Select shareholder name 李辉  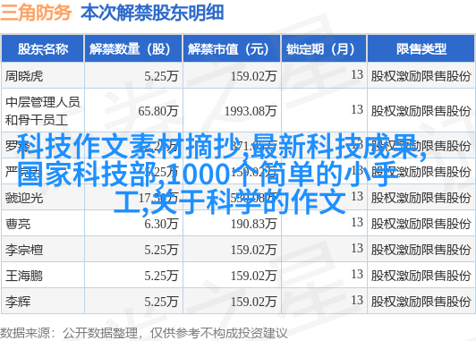coord(18,303)
